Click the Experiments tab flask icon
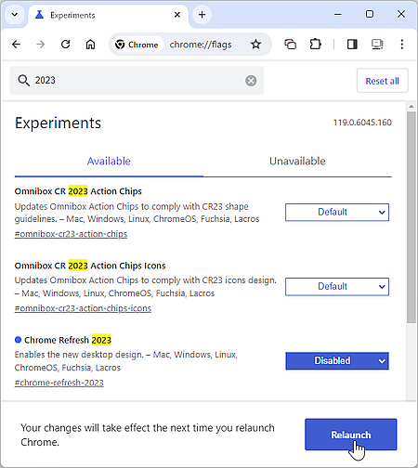 point(39,15)
